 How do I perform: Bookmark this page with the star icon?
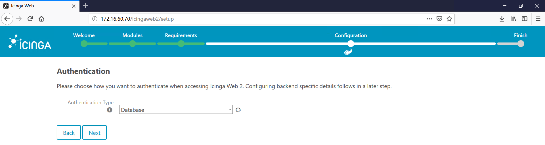(x=449, y=19)
